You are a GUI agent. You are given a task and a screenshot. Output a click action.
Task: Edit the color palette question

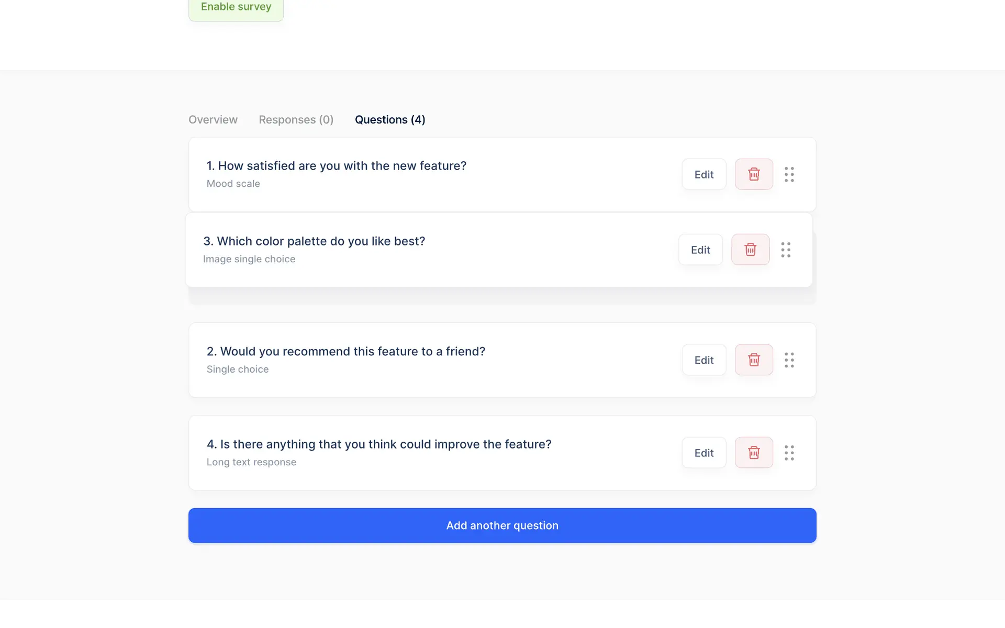700,250
